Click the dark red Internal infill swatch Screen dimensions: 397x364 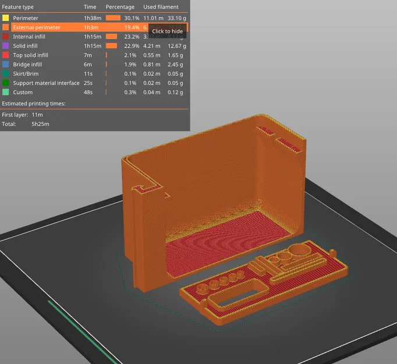6,37
